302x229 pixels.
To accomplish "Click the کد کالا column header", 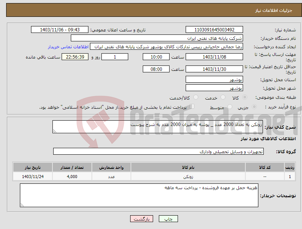I will coord(265,167).
